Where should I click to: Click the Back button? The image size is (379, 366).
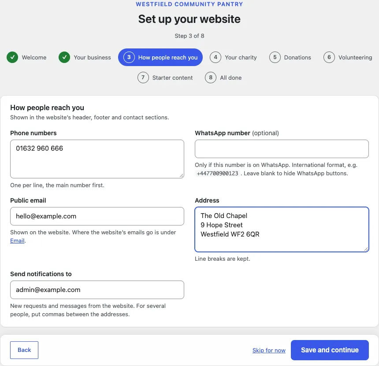coord(24,350)
